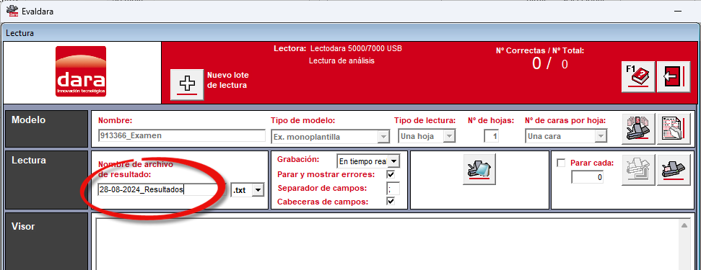
Task: Click the Nº Correctas / Nº Total label
Action: point(540,51)
